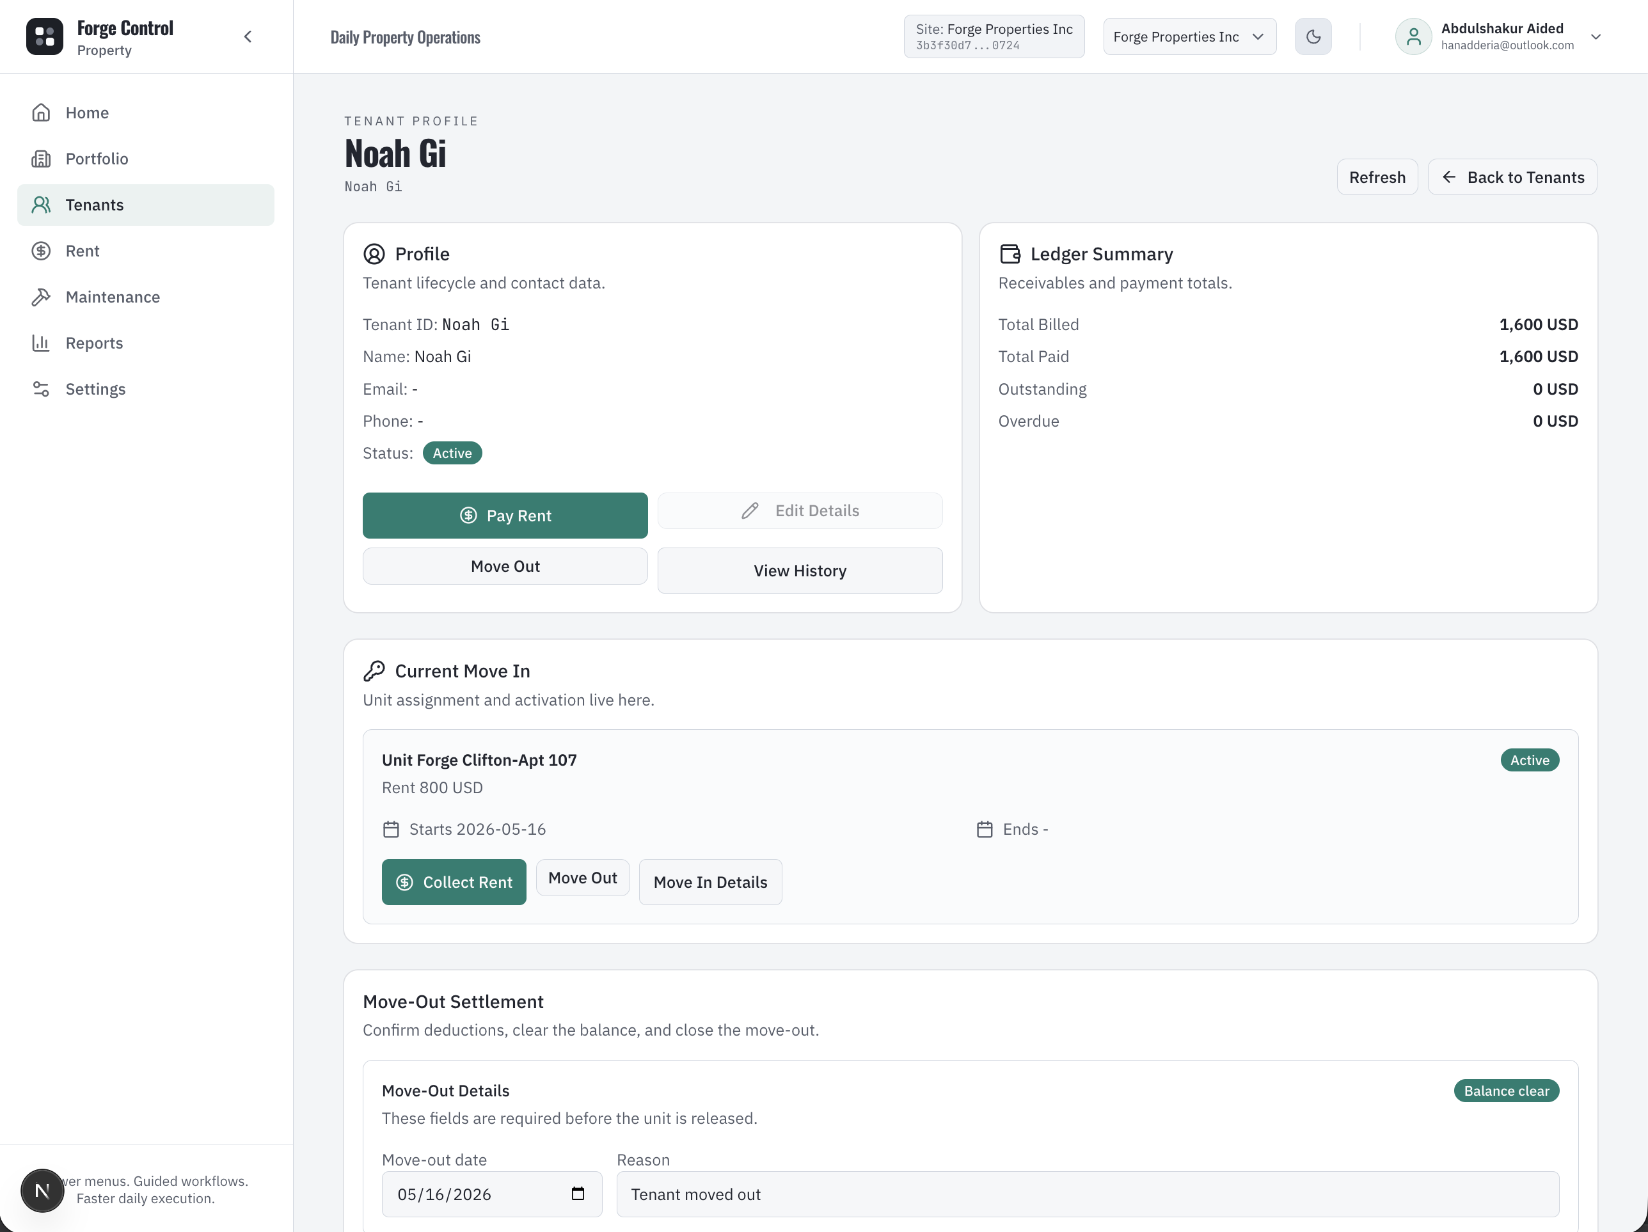The image size is (1648, 1232).
Task: Collapse the sidebar with the chevron
Action: coord(248,36)
